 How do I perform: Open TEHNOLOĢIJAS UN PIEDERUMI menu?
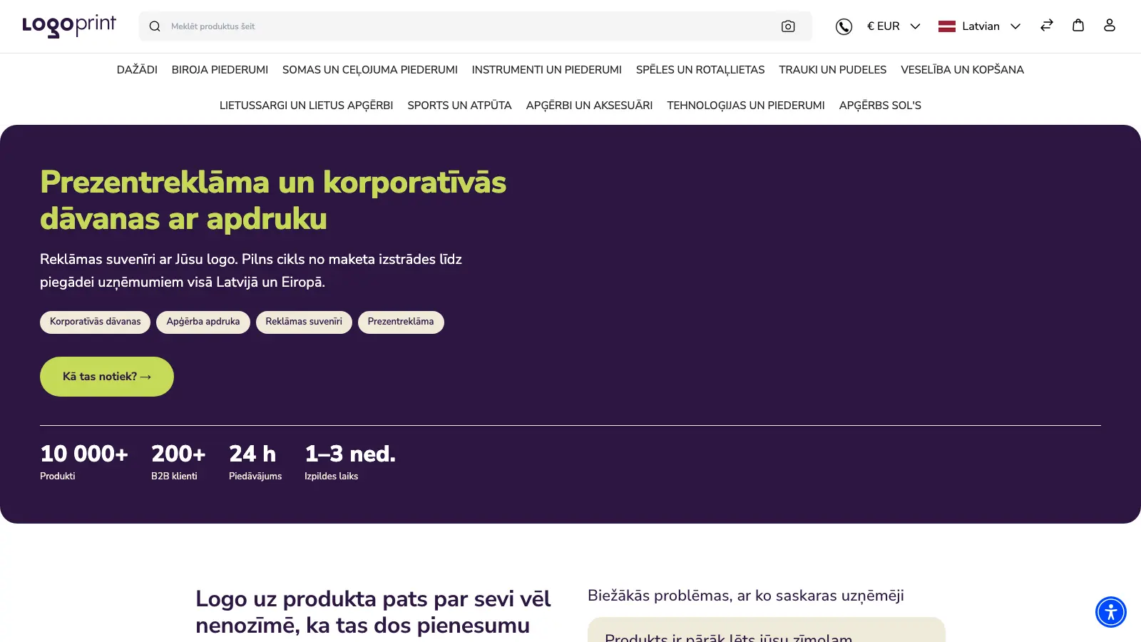click(x=746, y=106)
